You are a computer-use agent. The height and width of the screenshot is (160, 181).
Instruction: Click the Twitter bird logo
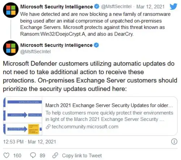pos(173,7)
